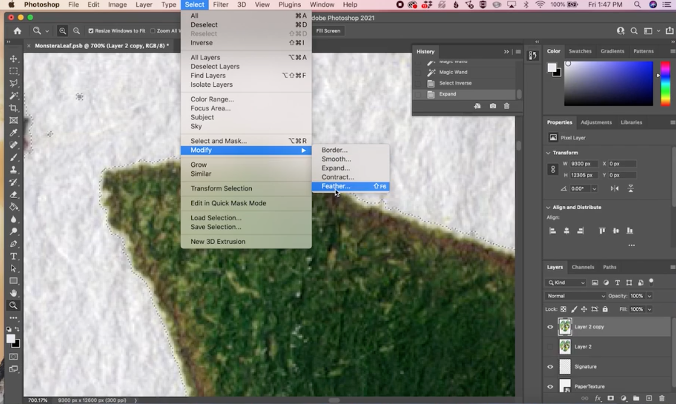Select the Brush tool
This screenshot has width=676, height=404.
(x=14, y=157)
